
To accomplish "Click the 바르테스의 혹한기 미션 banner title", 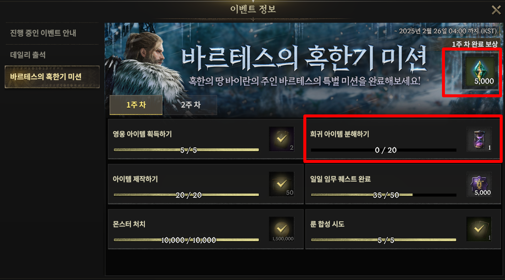I will coord(304,59).
